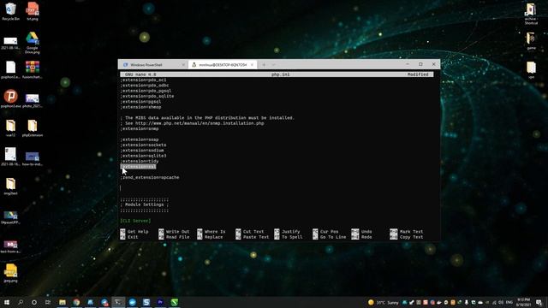The height and width of the screenshot is (308, 548).
Task: Close the Windows PowerShell tab
Action: point(183,65)
